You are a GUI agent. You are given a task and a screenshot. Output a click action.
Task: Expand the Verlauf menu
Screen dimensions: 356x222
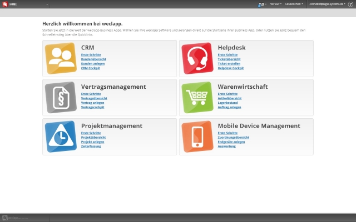pyautogui.click(x=276, y=4)
